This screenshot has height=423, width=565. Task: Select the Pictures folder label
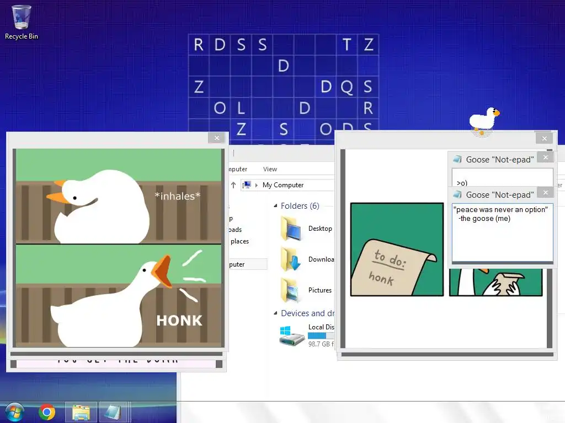point(319,290)
